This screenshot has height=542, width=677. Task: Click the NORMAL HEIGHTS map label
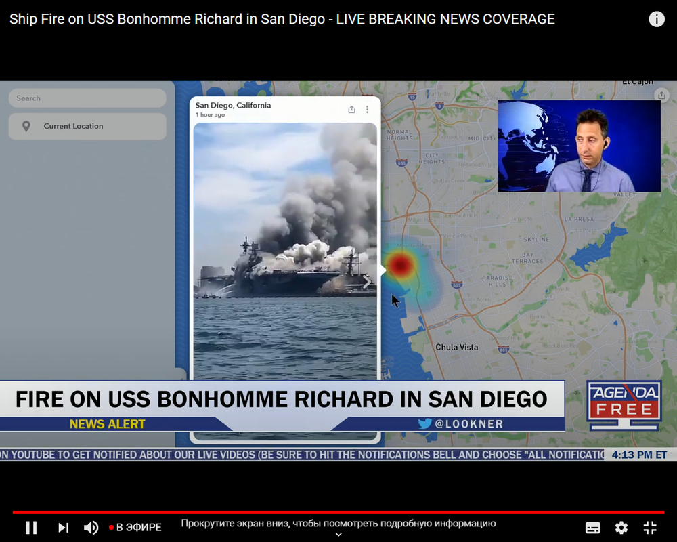tap(399, 135)
